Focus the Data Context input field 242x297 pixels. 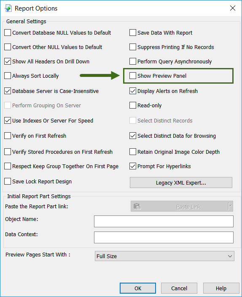[x=164, y=237]
